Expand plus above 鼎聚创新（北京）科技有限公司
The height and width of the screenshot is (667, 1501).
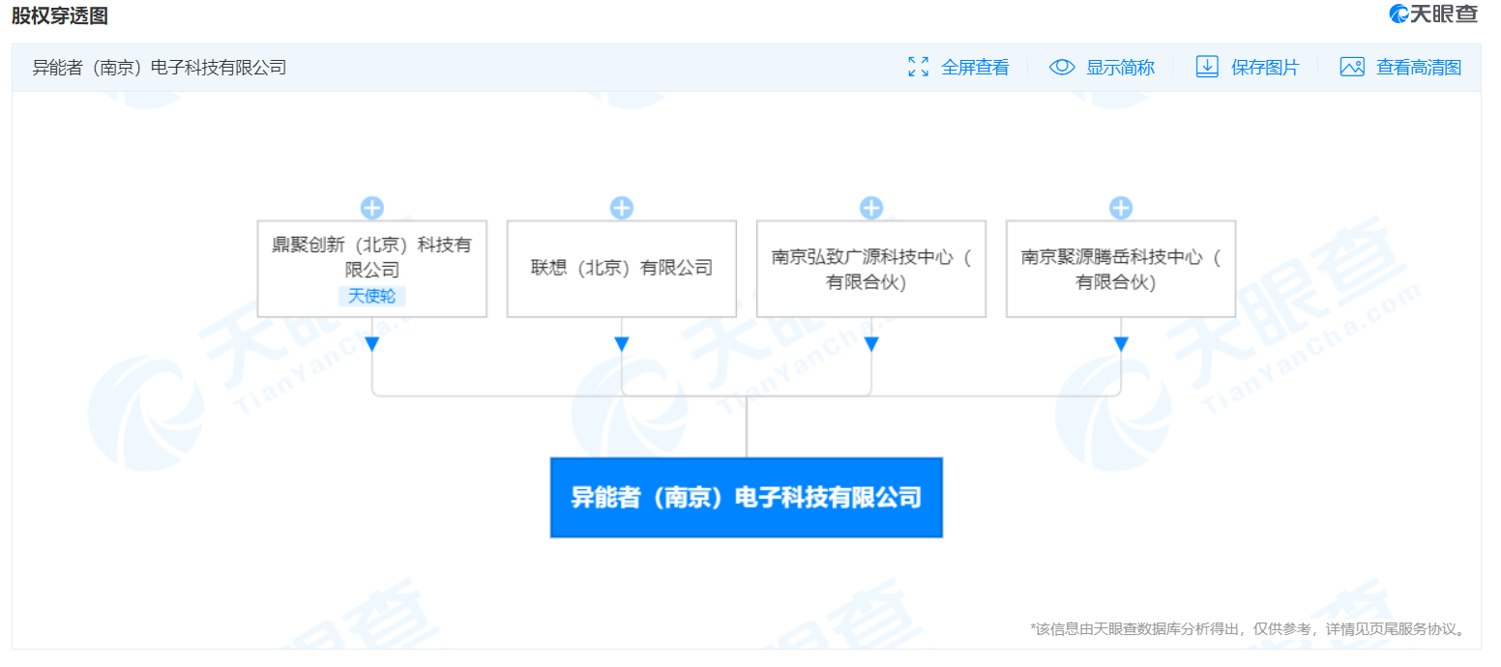372,208
